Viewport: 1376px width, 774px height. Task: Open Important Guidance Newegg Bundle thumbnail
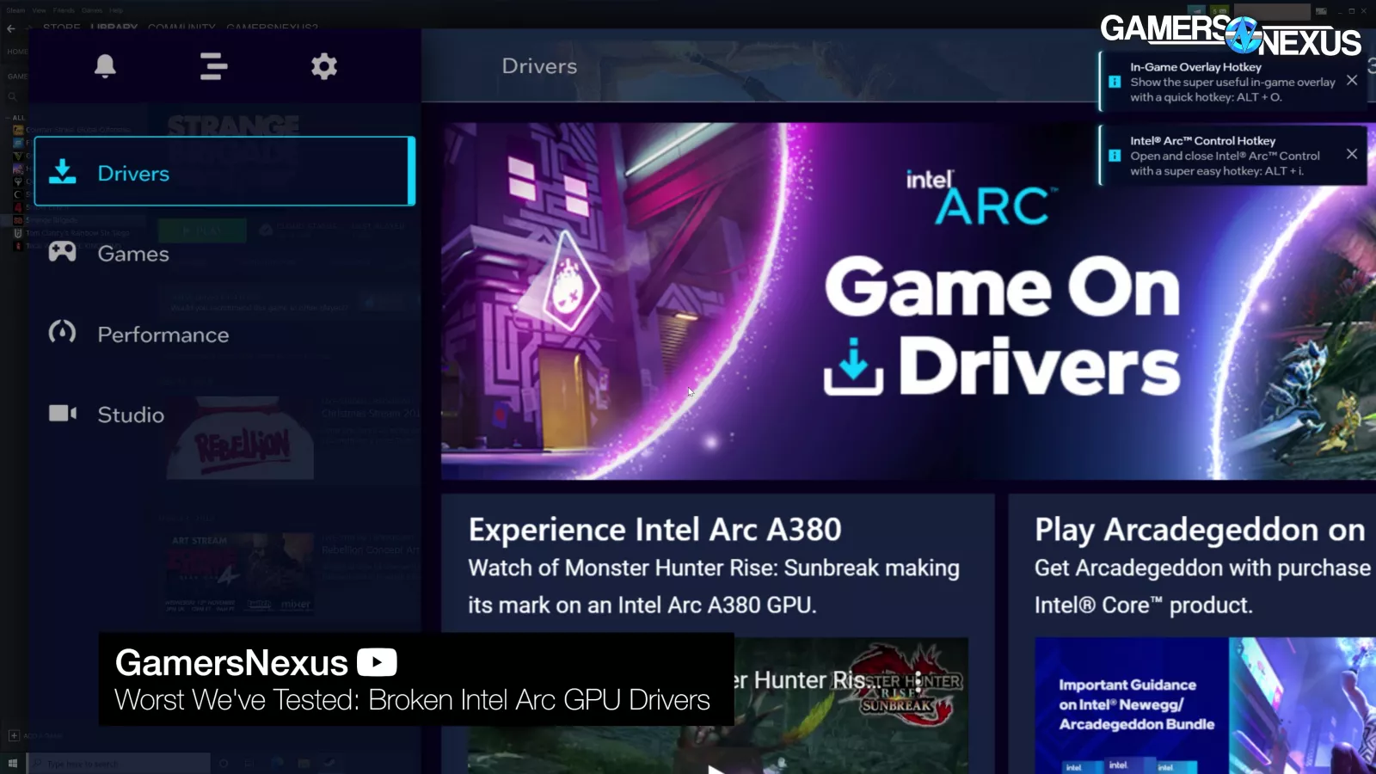[x=1131, y=705]
